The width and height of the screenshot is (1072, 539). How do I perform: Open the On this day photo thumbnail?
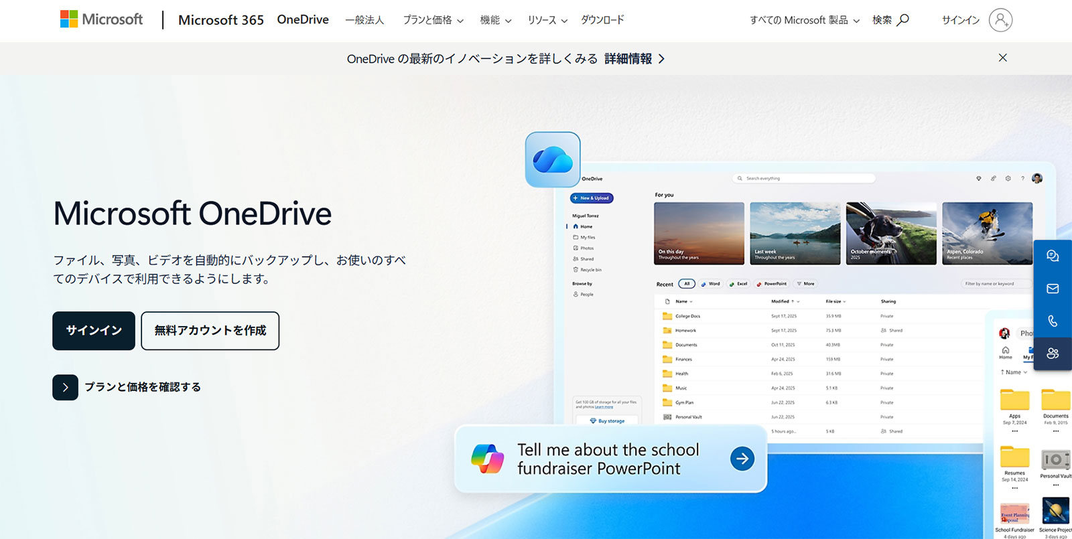(699, 234)
